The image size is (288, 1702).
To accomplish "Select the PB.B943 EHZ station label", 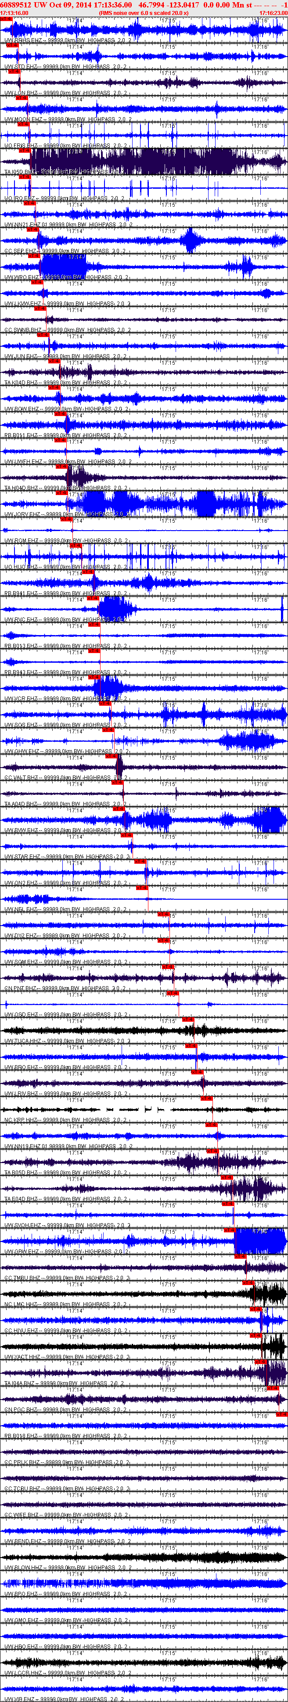I will click(x=66, y=673).
